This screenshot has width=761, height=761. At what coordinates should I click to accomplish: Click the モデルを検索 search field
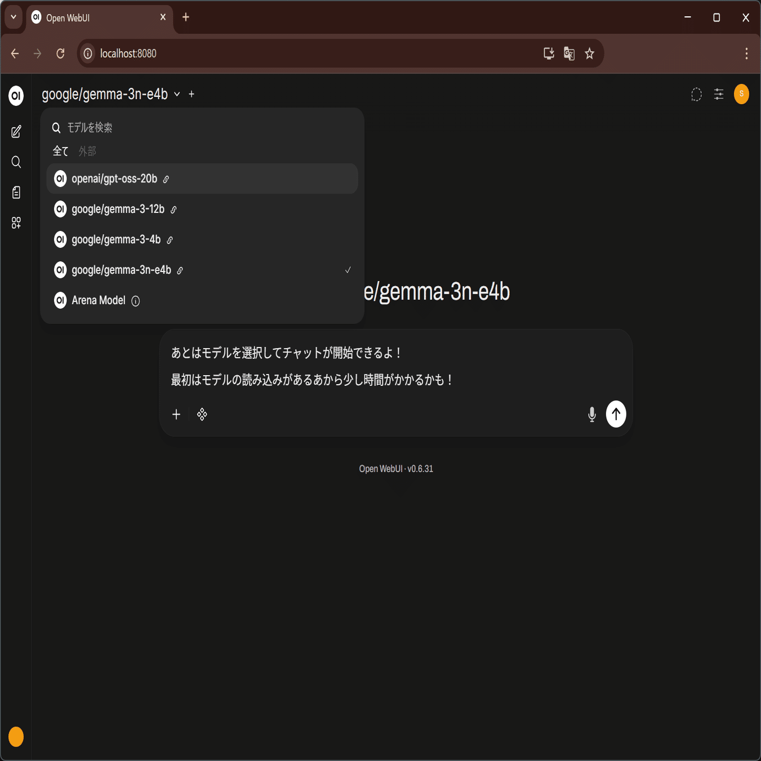[203, 128]
